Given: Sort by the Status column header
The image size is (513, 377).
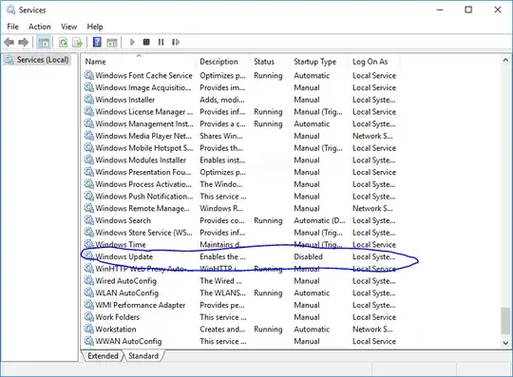Looking at the screenshot, I should (x=271, y=62).
